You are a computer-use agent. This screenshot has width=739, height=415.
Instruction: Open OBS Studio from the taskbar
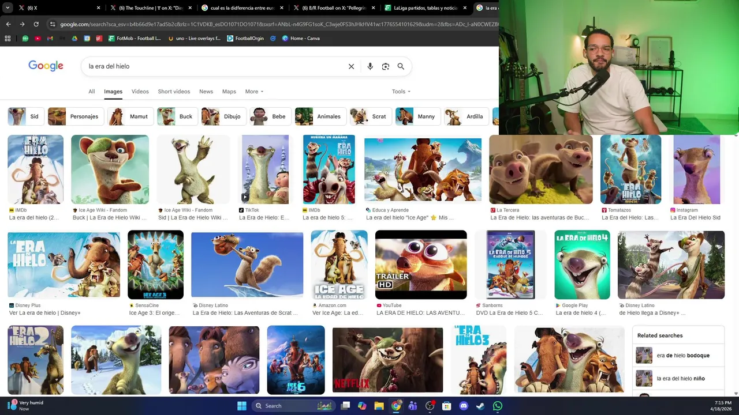[430, 406]
